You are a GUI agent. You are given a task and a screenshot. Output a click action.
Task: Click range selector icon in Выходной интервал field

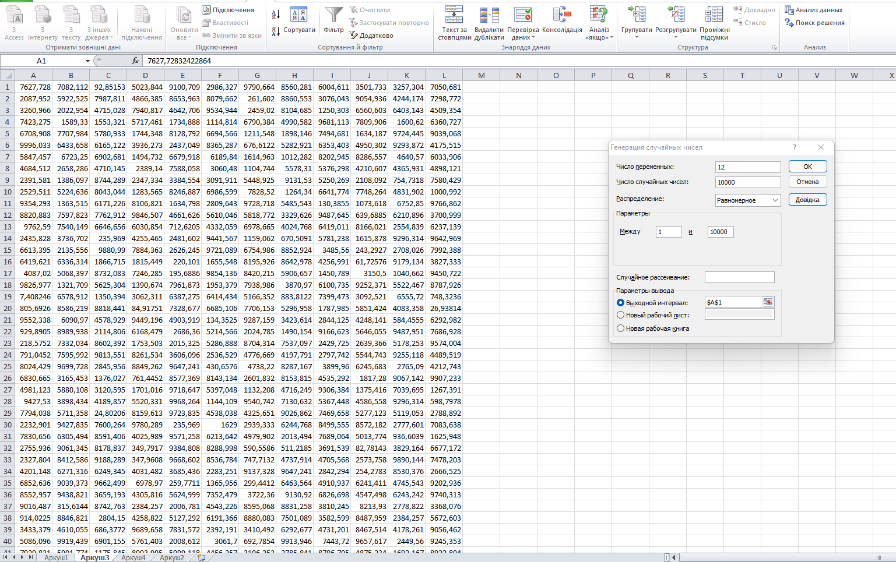pyautogui.click(x=768, y=302)
